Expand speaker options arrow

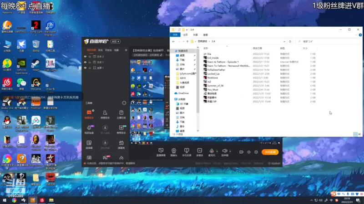(230, 151)
